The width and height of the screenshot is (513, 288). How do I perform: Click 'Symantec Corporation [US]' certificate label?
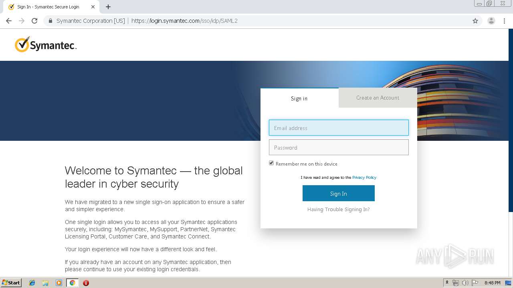91,21
